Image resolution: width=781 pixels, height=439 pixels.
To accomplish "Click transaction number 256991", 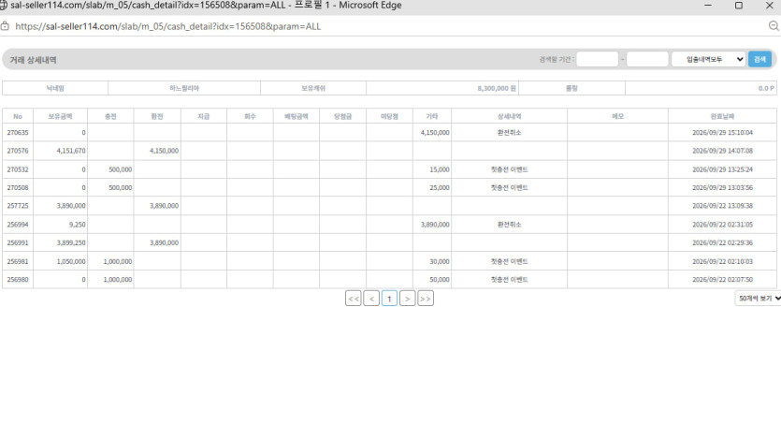I will pyautogui.click(x=18, y=242).
